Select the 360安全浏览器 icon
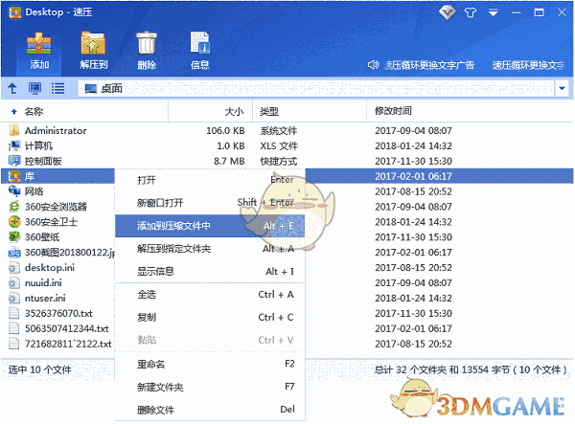 tap(14, 207)
